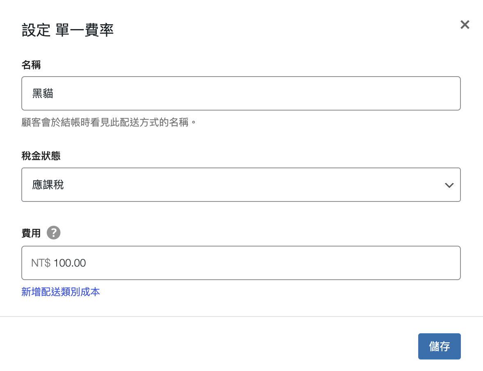Click the 應課稅 selected value text

pyautogui.click(x=48, y=185)
